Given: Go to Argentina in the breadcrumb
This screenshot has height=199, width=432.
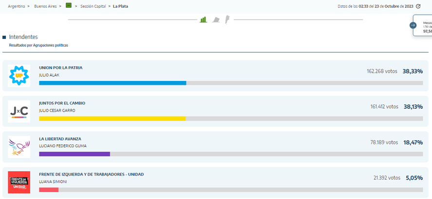Looking at the screenshot, I should click(17, 6).
